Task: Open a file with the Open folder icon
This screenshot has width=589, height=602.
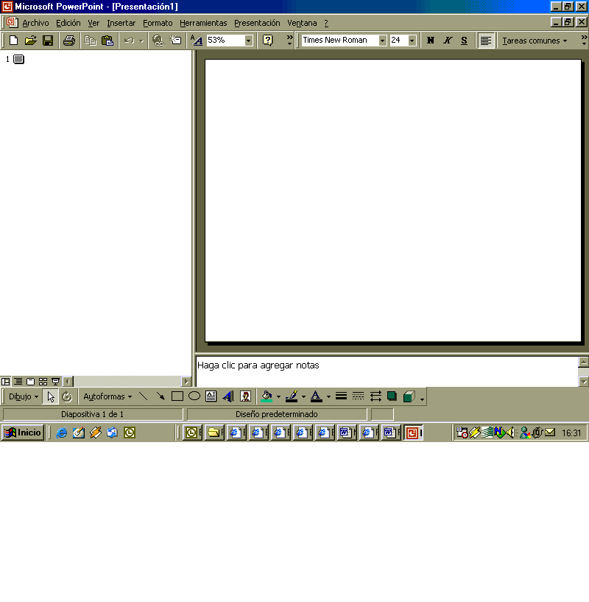Action: tap(31, 41)
